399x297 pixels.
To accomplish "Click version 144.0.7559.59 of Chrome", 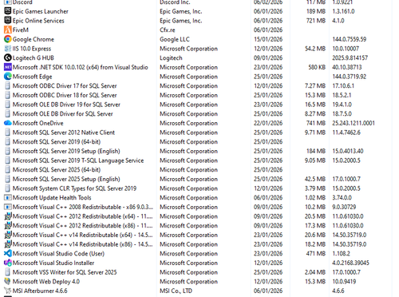I will (350, 39).
